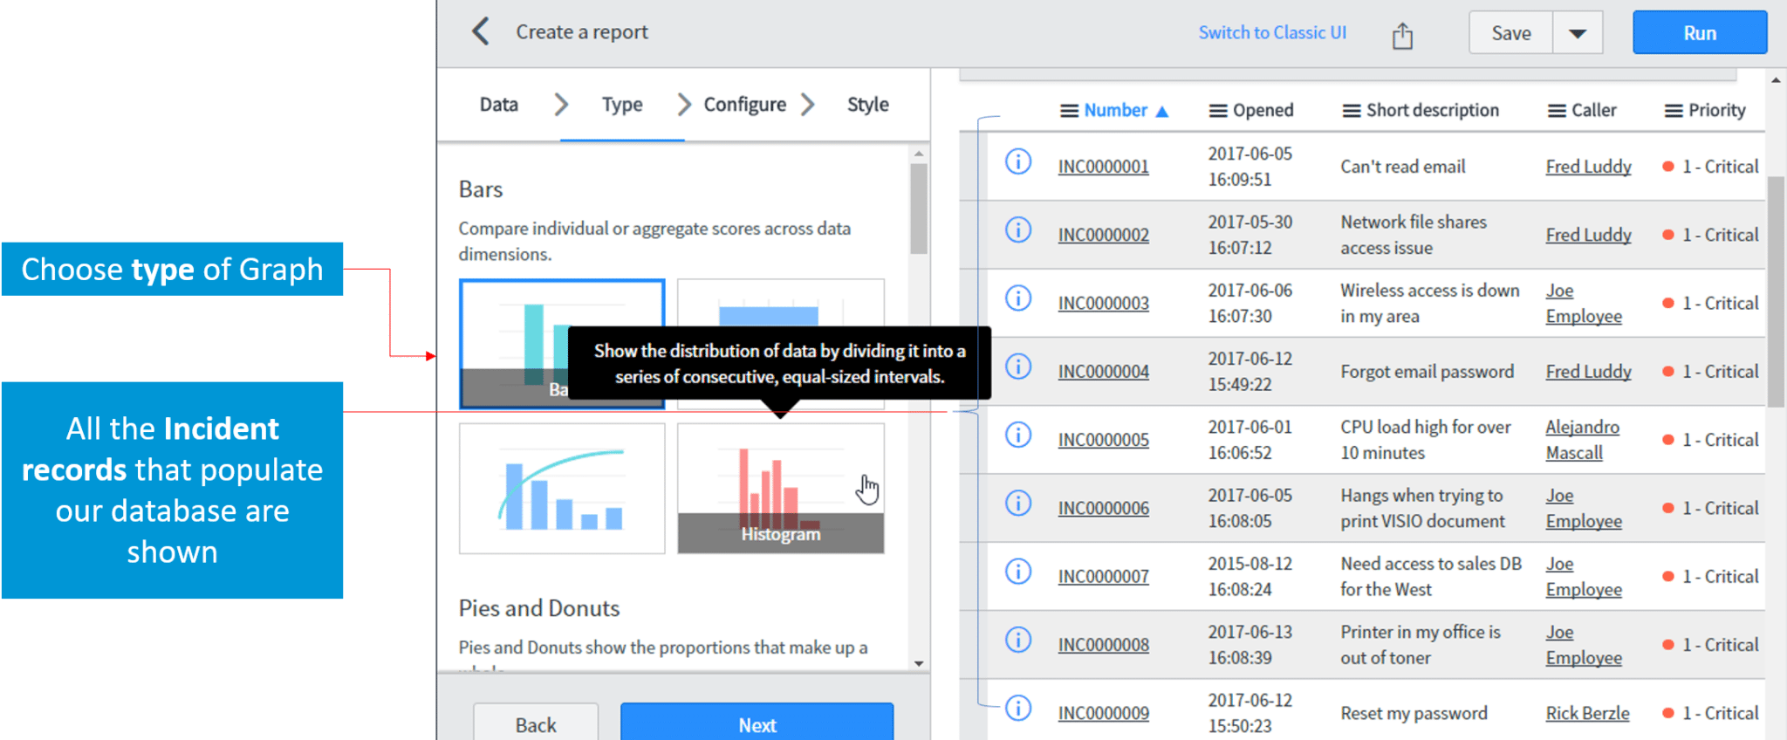The width and height of the screenshot is (1787, 740).
Task: Open caller Rick Berzle link
Action: coord(1587,713)
